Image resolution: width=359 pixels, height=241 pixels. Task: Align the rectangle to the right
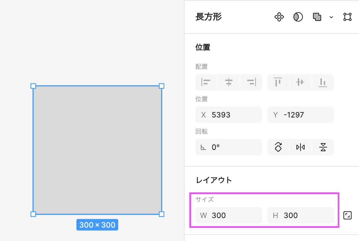251,82
